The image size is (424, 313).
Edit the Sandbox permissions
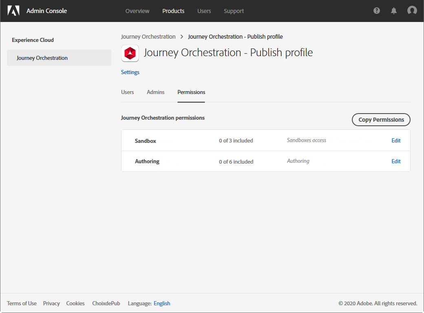[x=396, y=140]
